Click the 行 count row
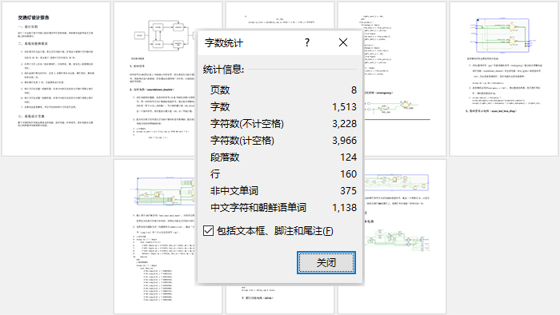This screenshot has height=315, width=560. [x=283, y=173]
